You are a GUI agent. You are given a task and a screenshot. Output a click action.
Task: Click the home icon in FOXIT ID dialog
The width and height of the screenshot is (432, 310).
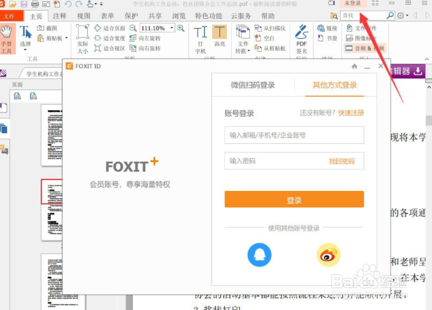pyautogui.click(x=355, y=67)
